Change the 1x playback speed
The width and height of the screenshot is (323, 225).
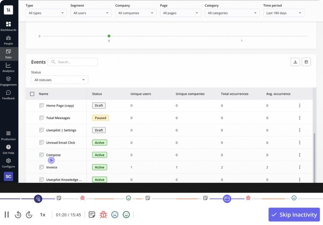(x=42, y=215)
